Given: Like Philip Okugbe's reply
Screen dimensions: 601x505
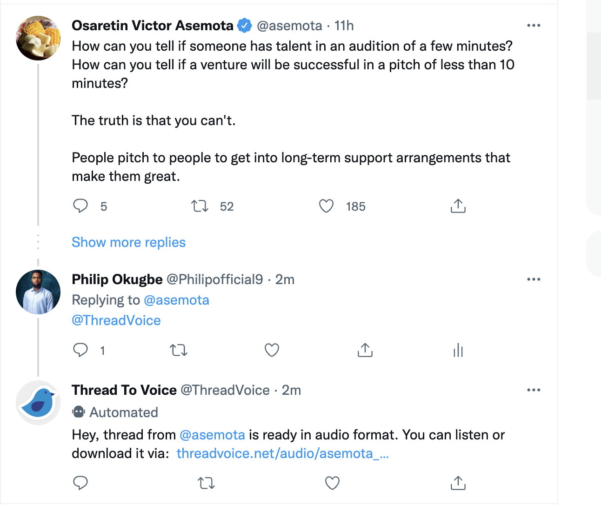Looking at the screenshot, I should (272, 350).
